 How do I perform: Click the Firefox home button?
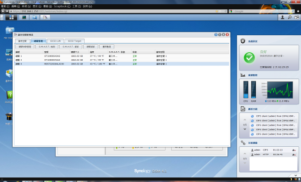[298, 11]
